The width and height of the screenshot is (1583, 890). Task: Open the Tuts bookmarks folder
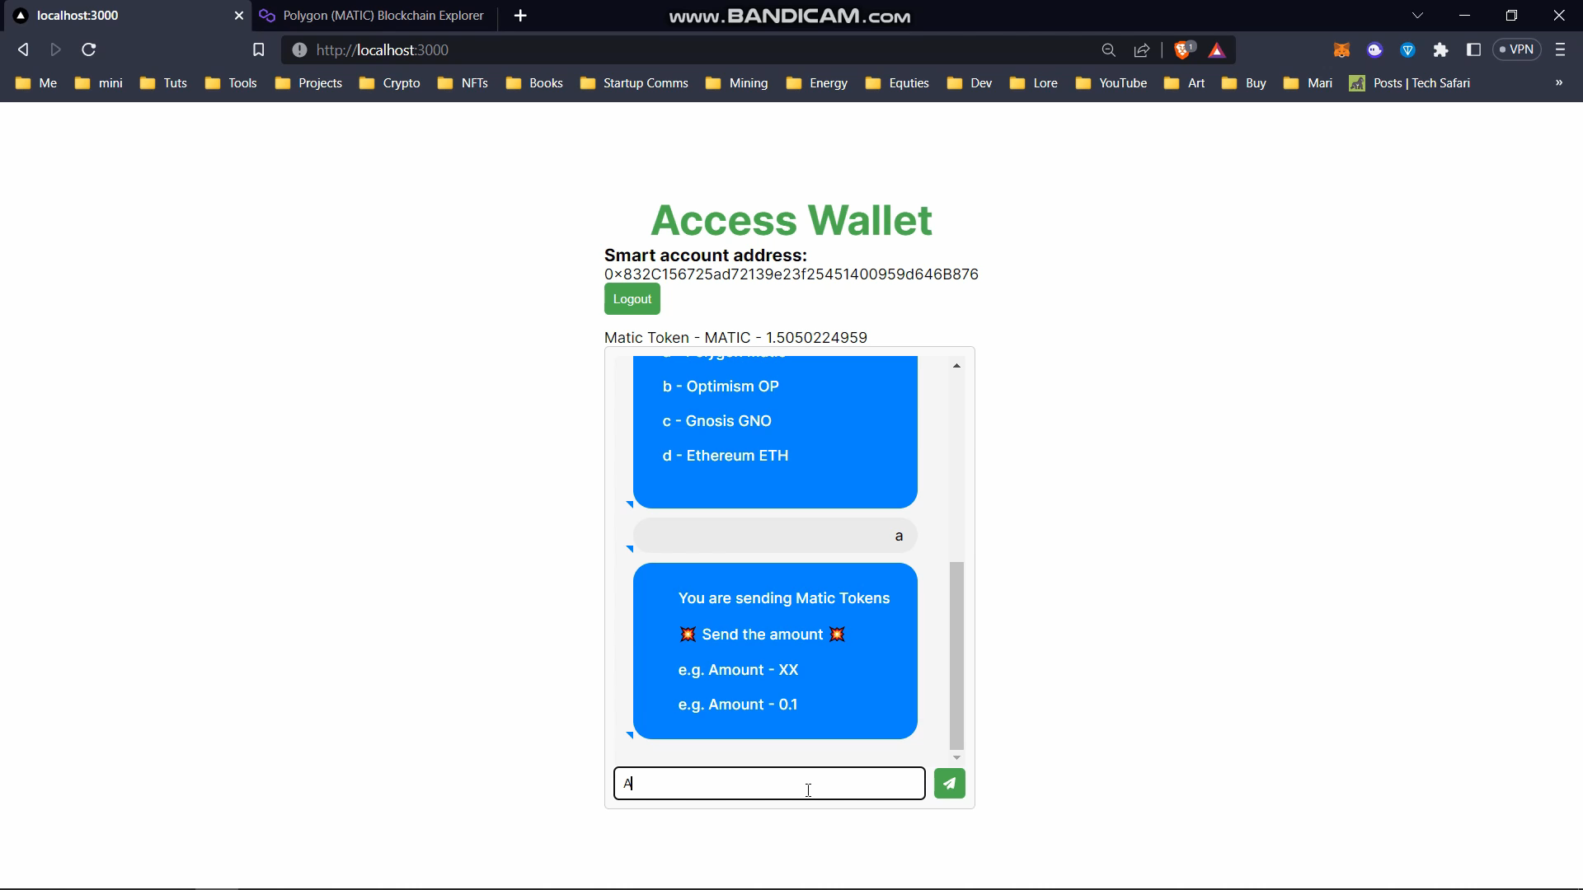pyautogui.click(x=163, y=83)
